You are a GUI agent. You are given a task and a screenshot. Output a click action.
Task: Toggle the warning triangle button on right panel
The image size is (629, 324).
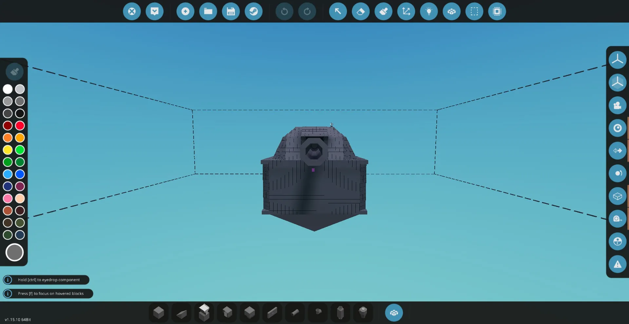(x=618, y=264)
